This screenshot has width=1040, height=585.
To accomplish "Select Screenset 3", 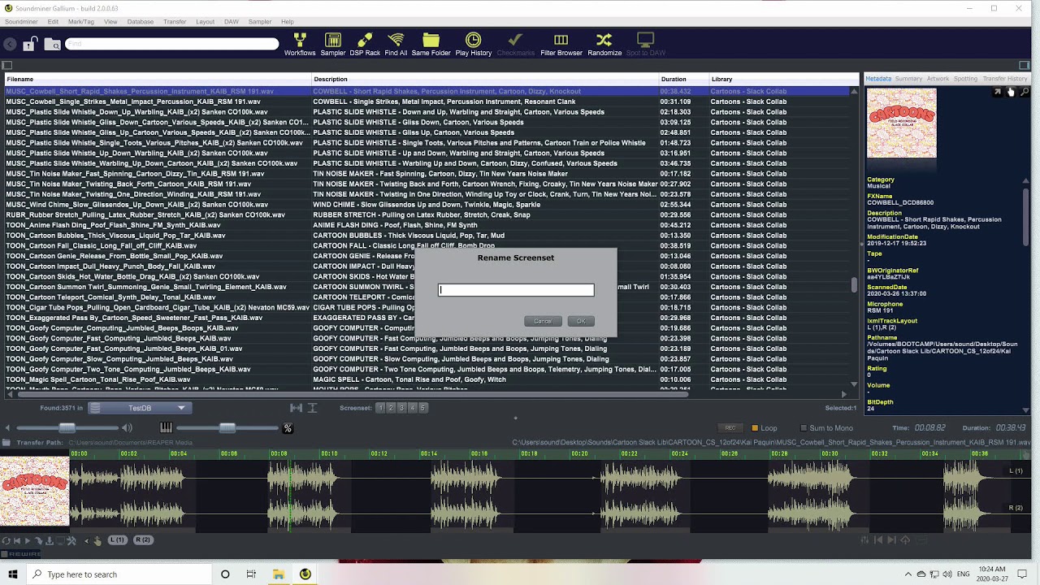I will 401,408.
